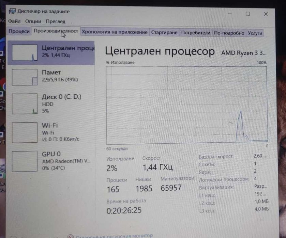The height and width of the screenshot is (238, 286).
Task: Switch to the Потребители tab
Action: point(196,33)
